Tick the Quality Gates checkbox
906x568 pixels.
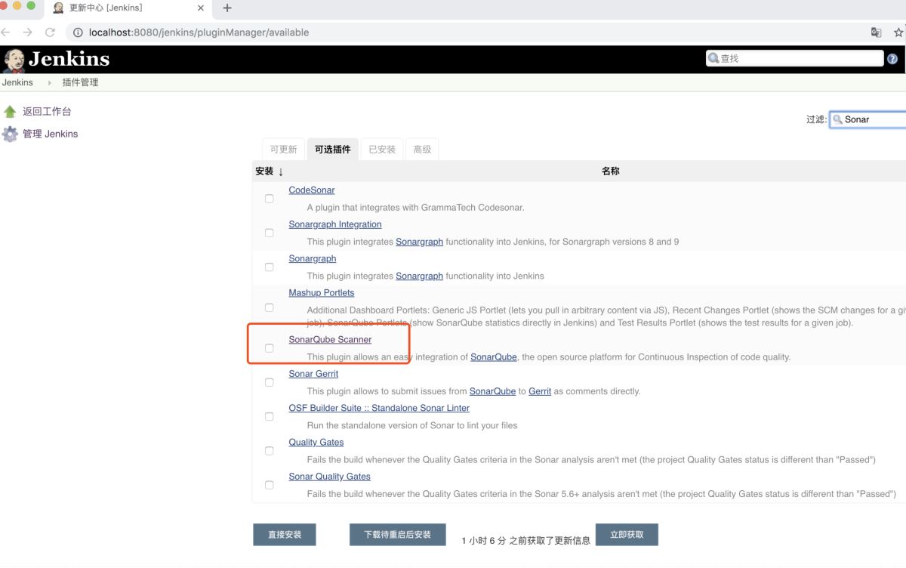pos(269,451)
